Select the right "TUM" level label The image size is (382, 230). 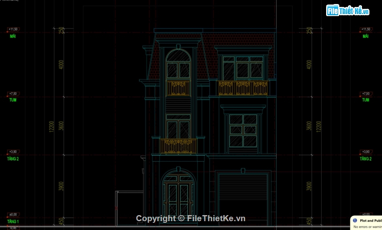pos(366,100)
